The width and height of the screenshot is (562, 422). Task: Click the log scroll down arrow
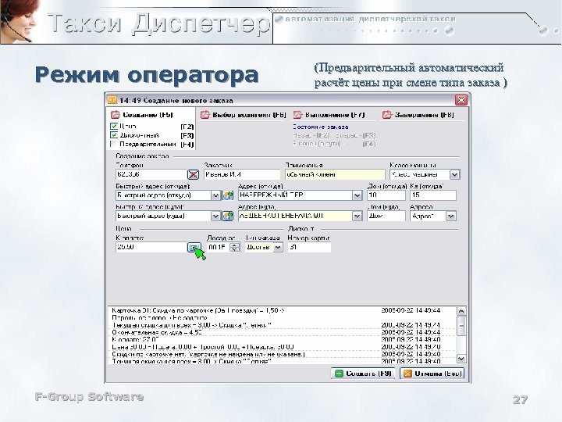(x=461, y=359)
